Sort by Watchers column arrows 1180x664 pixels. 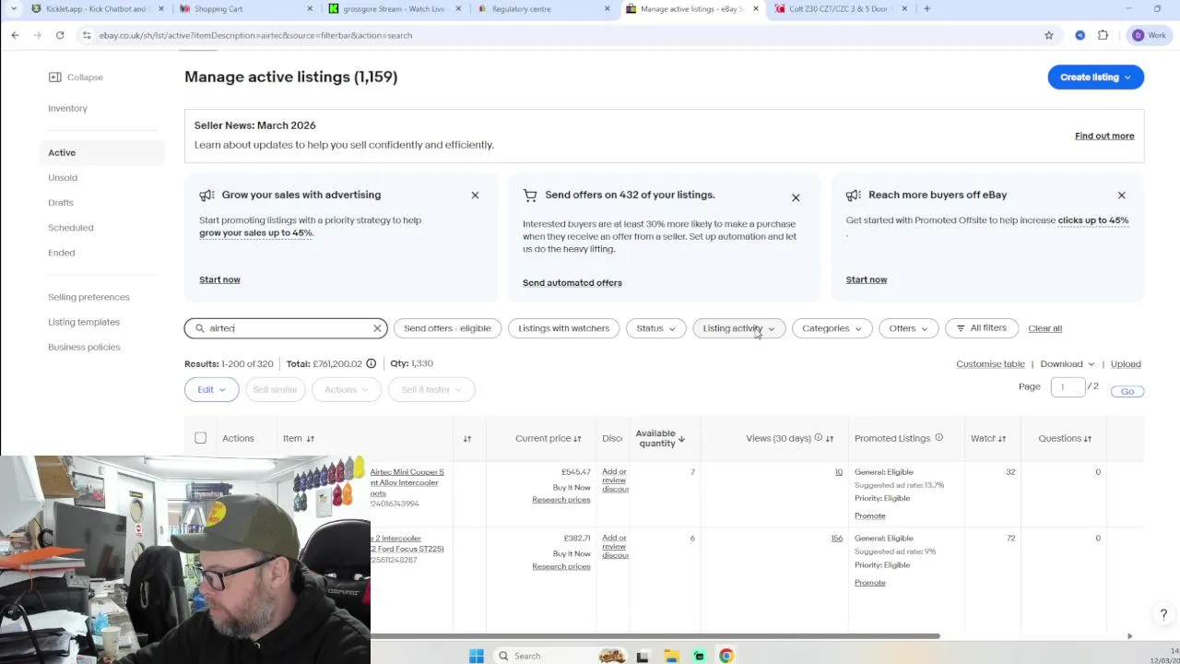(1002, 439)
